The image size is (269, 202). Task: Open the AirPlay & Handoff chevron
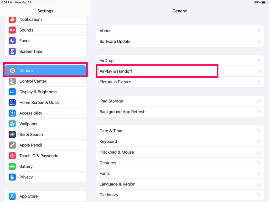(x=259, y=71)
